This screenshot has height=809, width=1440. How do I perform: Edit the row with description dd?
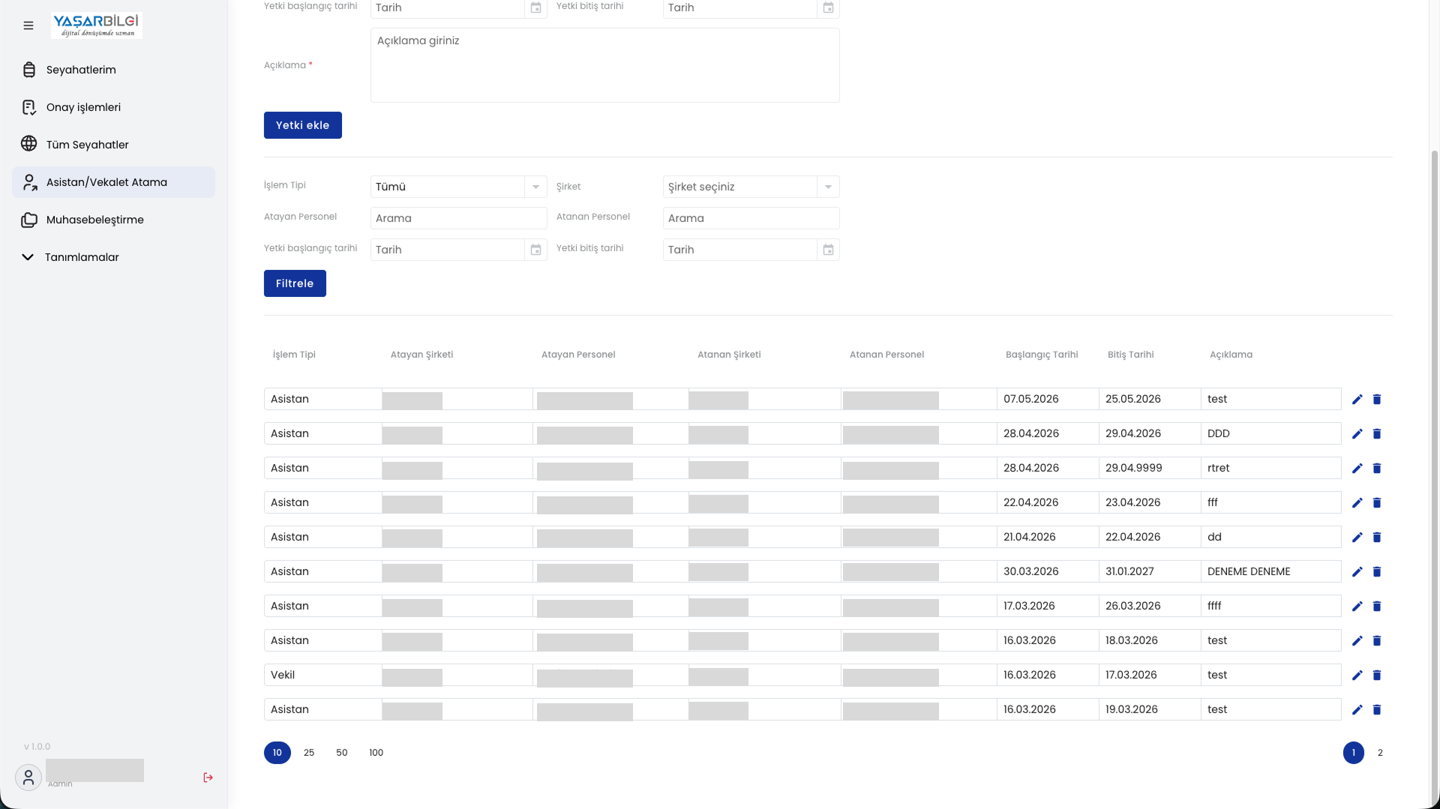click(1357, 538)
